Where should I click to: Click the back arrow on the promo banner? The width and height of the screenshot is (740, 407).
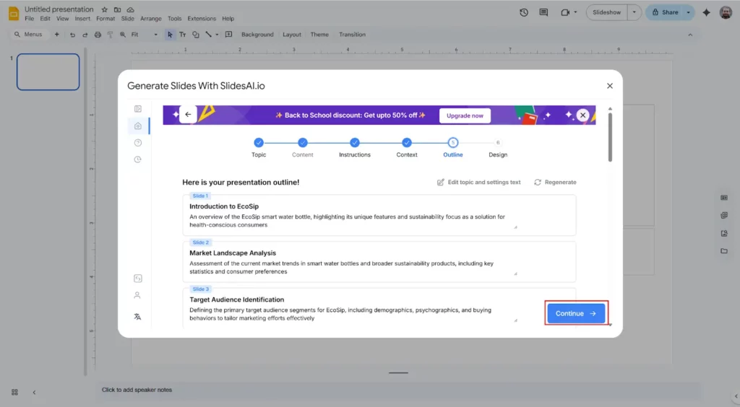188,115
